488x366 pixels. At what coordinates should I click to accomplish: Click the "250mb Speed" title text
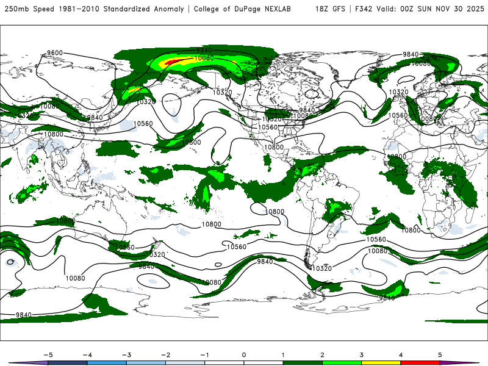[x=30, y=9]
